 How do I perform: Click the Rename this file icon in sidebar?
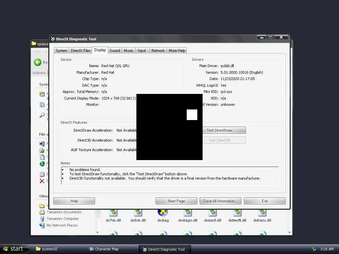pos(42,144)
